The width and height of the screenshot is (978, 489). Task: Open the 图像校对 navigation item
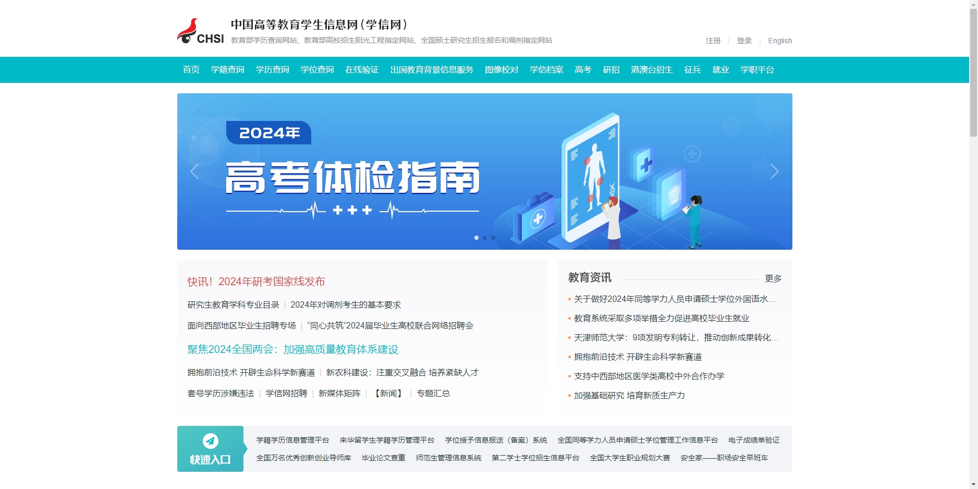[x=502, y=69]
